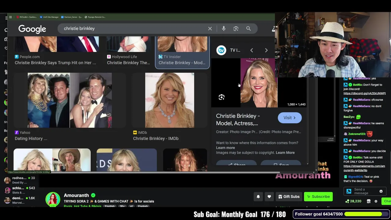Open Google Lens search by image icon
Image resolution: width=391 pixels, height=220 pixels.
[236, 28]
